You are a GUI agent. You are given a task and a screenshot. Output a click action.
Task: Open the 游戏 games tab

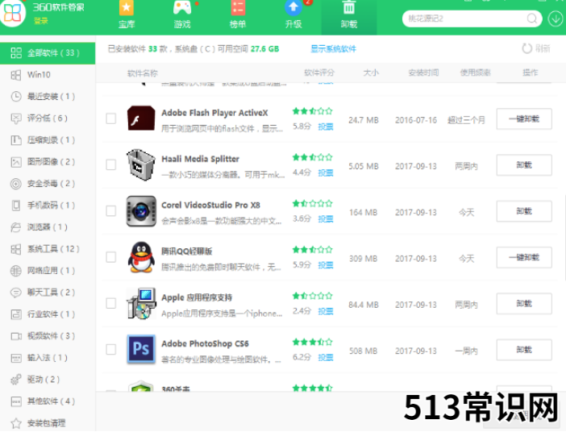coord(182,15)
